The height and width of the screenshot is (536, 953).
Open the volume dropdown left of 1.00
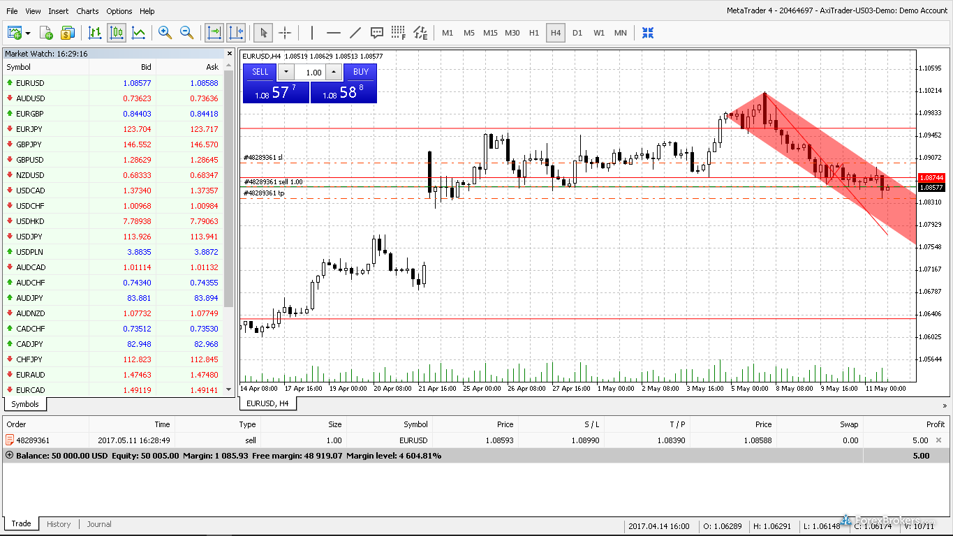pyautogui.click(x=286, y=72)
